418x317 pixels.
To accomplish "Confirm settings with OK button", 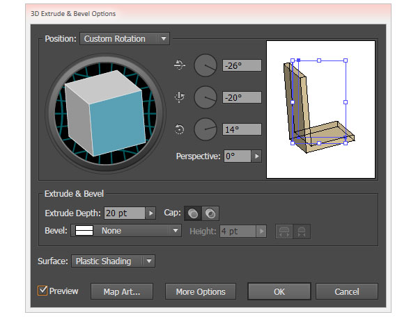I will click(x=279, y=291).
